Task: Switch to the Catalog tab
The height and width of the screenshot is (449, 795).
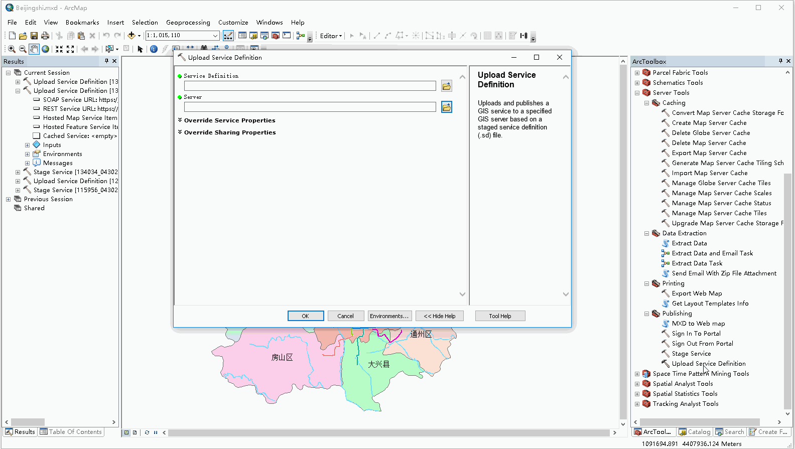Action: coord(695,432)
